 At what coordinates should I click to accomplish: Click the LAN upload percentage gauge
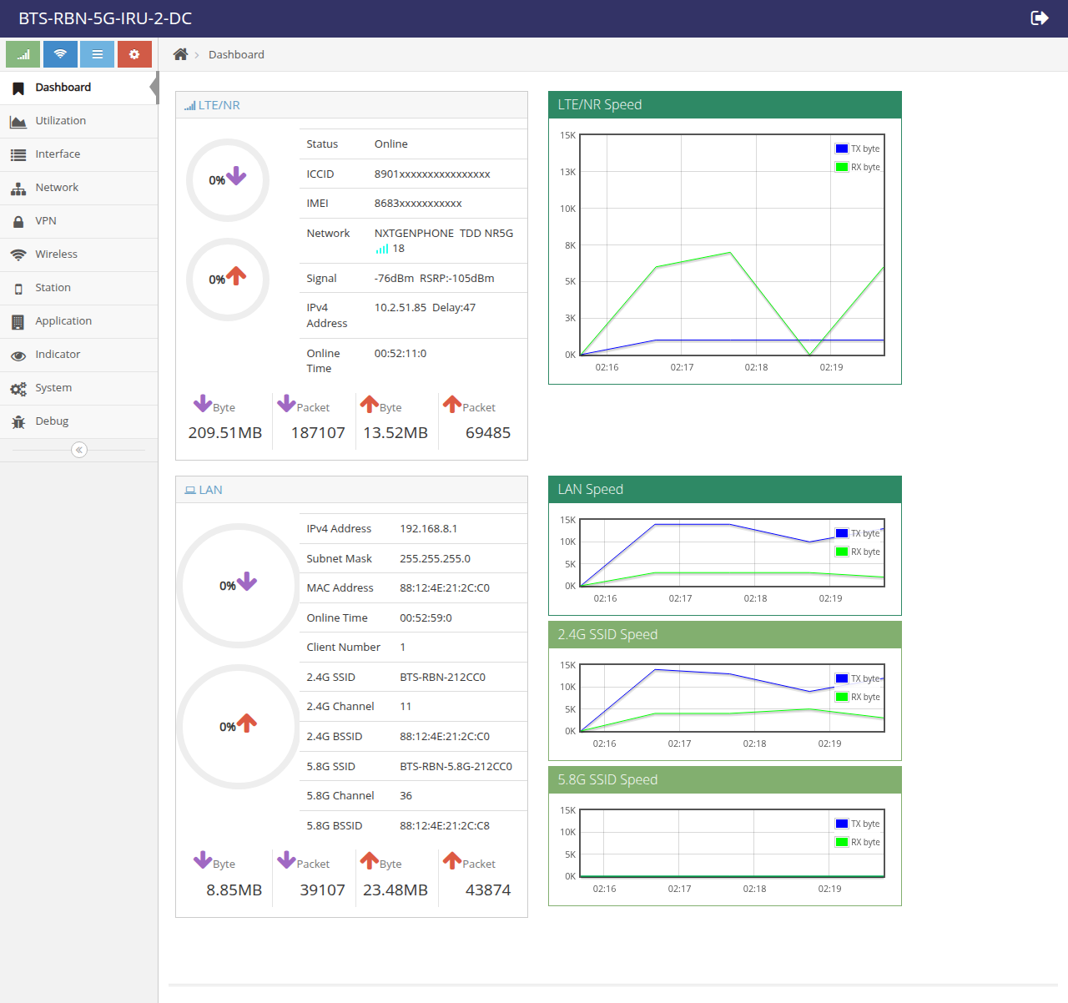tap(239, 726)
